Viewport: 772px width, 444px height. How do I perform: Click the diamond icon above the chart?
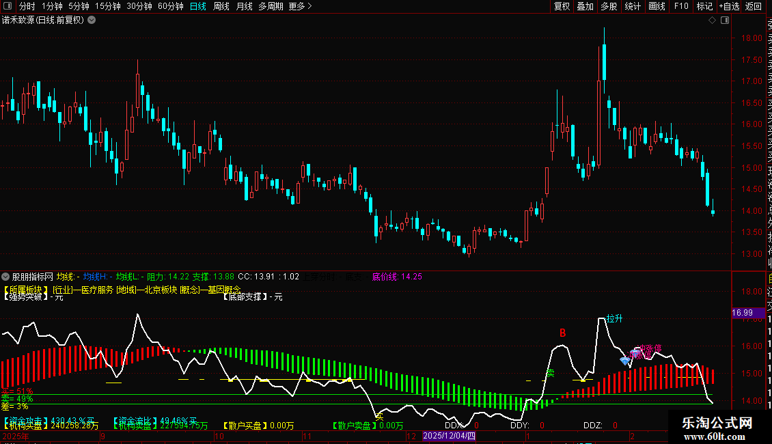click(712, 20)
